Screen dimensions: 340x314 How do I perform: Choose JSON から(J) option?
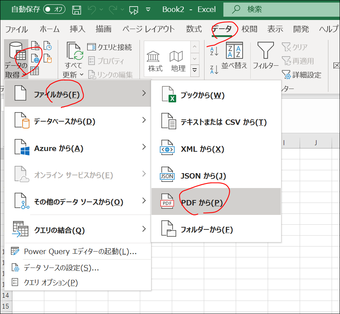click(216, 175)
